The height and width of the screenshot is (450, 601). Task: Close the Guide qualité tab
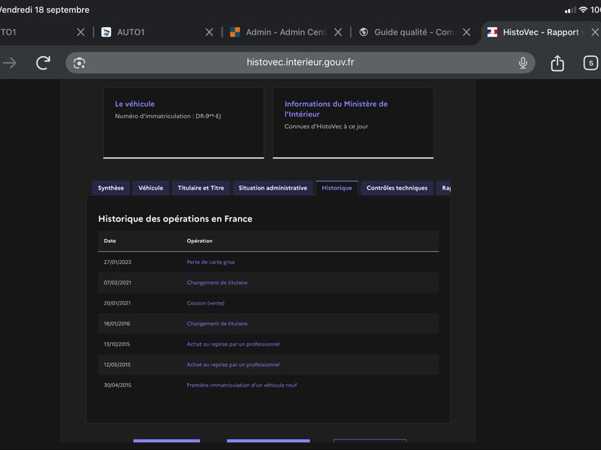point(467,32)
